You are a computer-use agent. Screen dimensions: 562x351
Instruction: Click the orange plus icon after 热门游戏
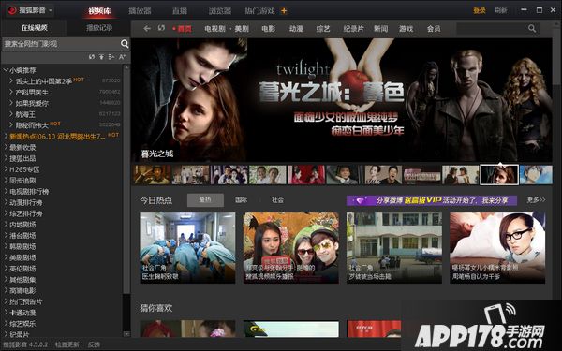(284, 11)
